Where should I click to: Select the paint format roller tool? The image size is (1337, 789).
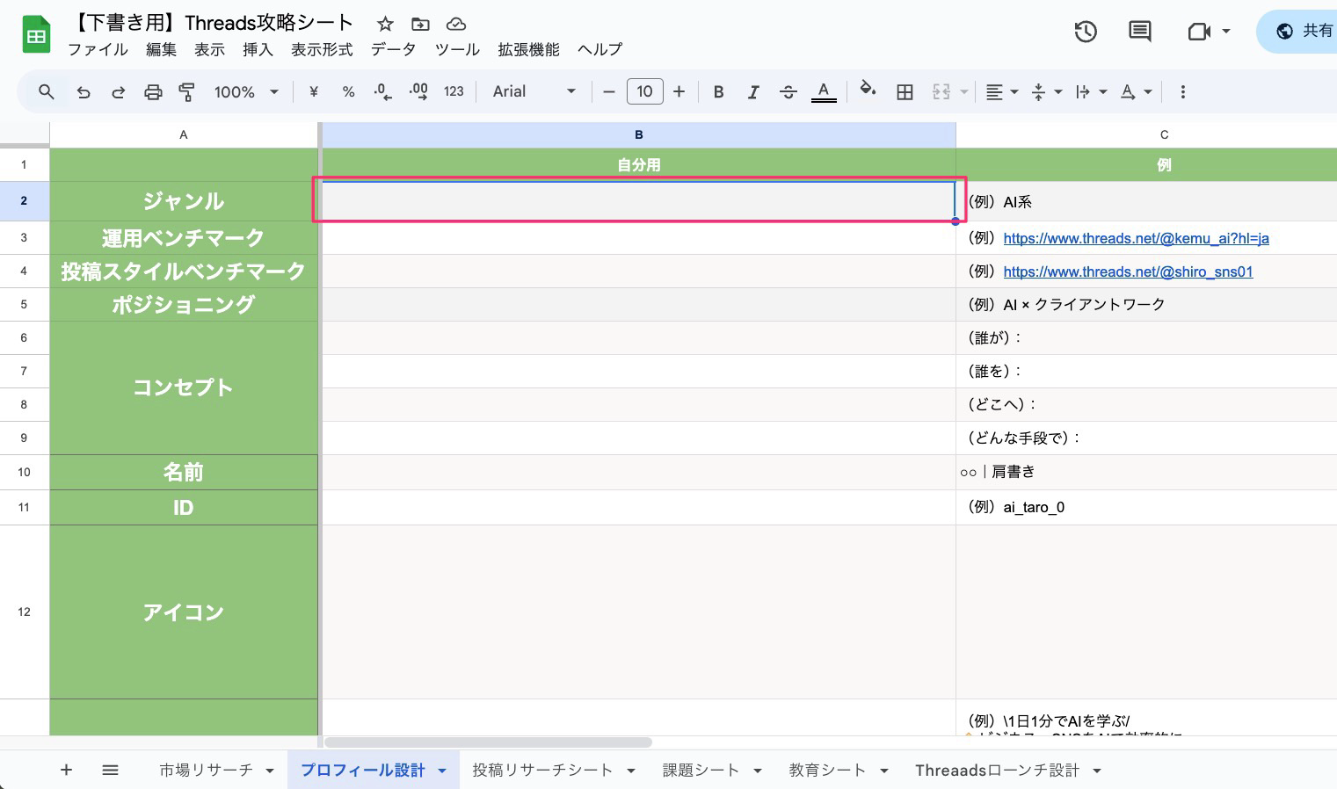[x=186, y=92]
